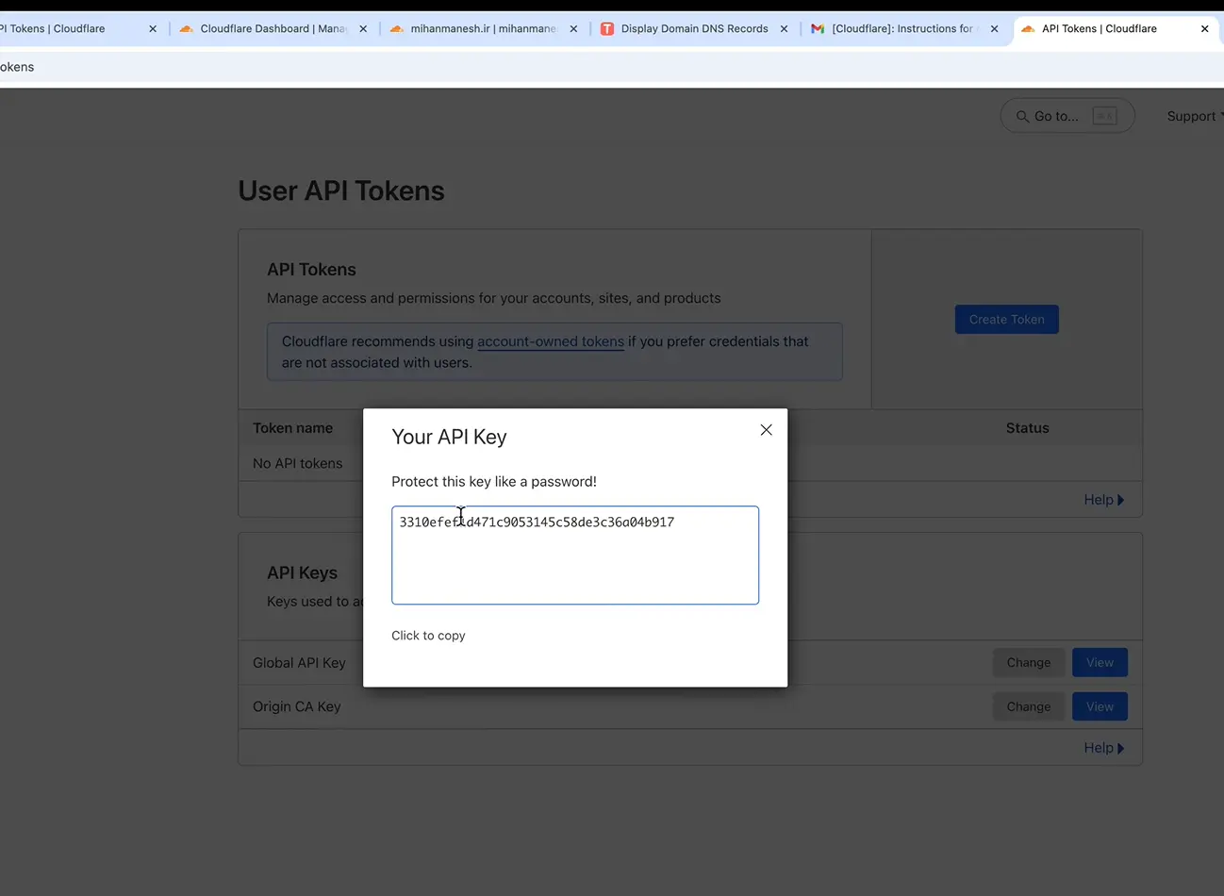The height and width of the screenshot is (896, 1224).
Task: Close the Cloudflare Dashboard tab
Action: click(x=363, y=29)
